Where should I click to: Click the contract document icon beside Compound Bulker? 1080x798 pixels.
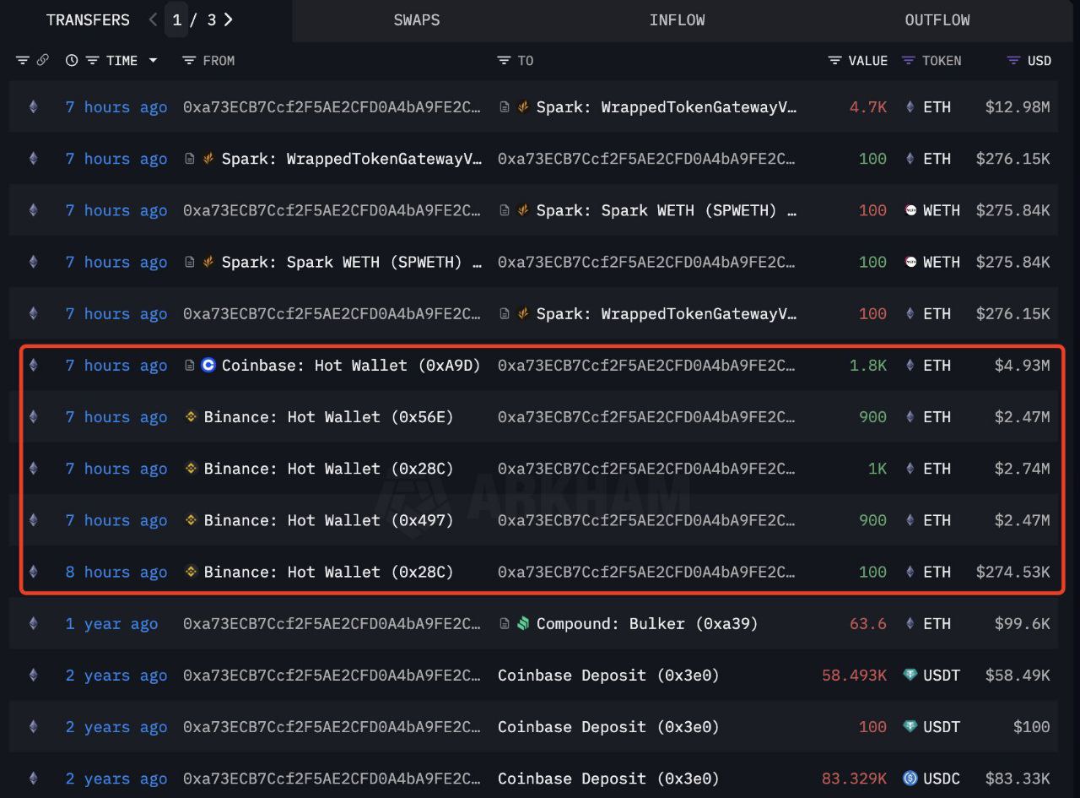pos(505,624)
